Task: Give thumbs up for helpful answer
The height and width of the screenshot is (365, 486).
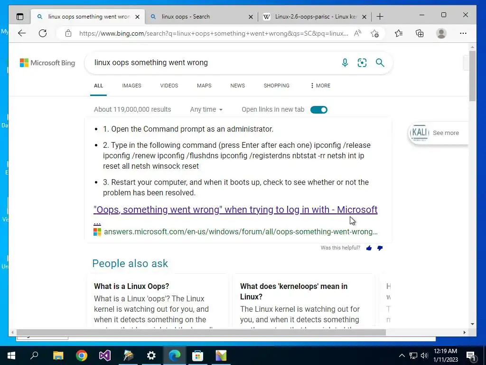Action: pos(369,248)
